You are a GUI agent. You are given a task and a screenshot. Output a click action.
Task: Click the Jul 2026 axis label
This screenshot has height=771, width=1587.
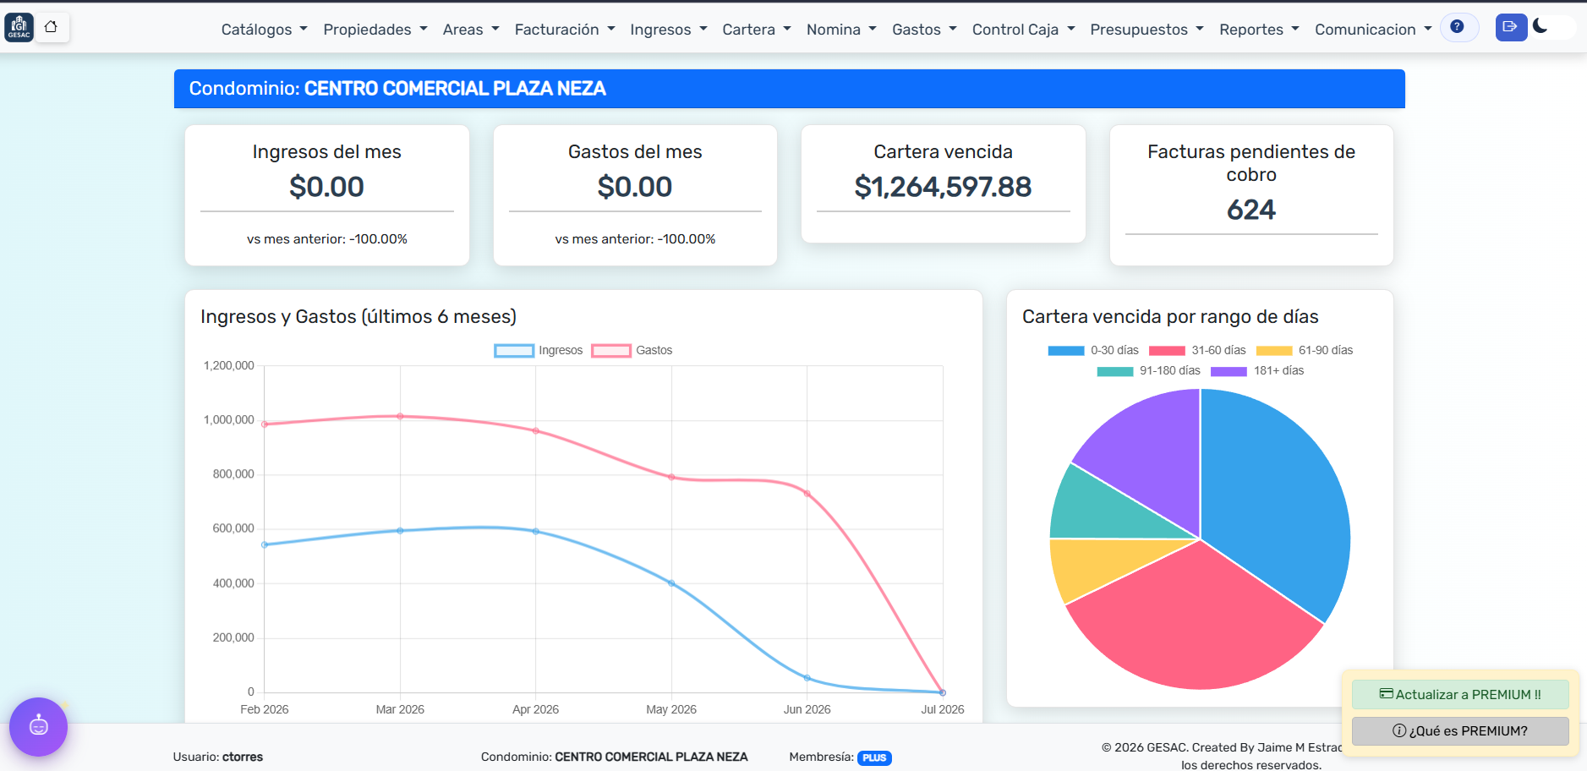click(x=943, y=709)
